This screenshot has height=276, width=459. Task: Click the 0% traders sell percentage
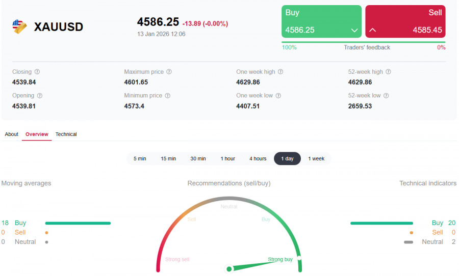pos(441,47)
